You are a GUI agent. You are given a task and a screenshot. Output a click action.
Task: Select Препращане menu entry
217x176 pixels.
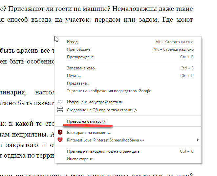tap(128, 49)
